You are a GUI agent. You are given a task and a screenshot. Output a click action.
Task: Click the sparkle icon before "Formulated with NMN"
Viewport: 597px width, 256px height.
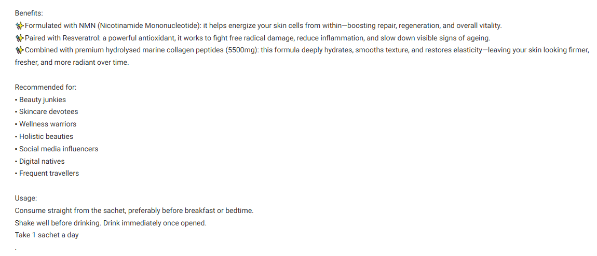(x=19, y=26)
